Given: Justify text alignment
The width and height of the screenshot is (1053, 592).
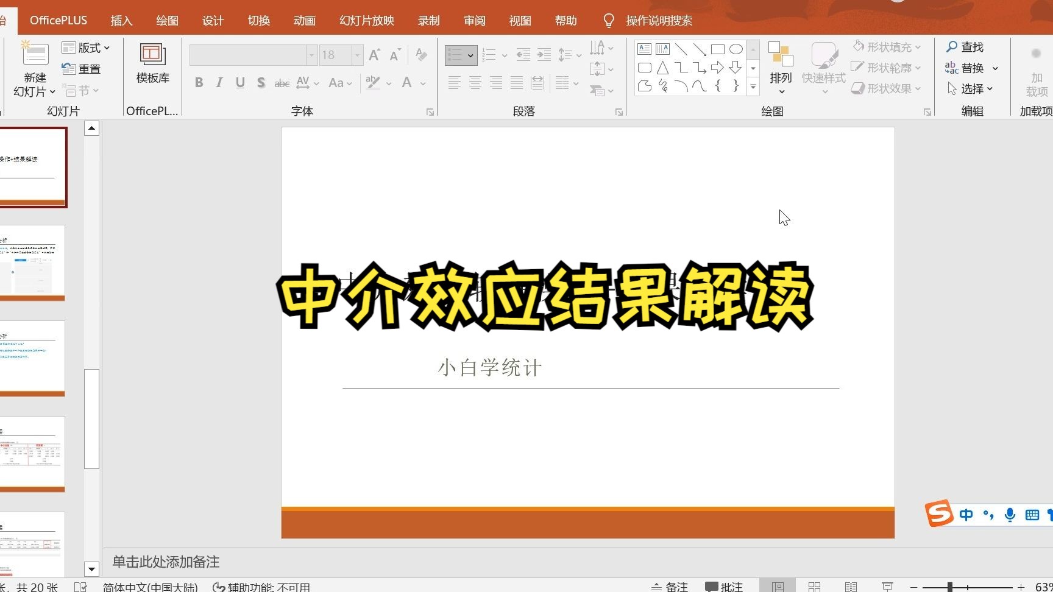Looking at the screenshot, I should tap(517, 83).
